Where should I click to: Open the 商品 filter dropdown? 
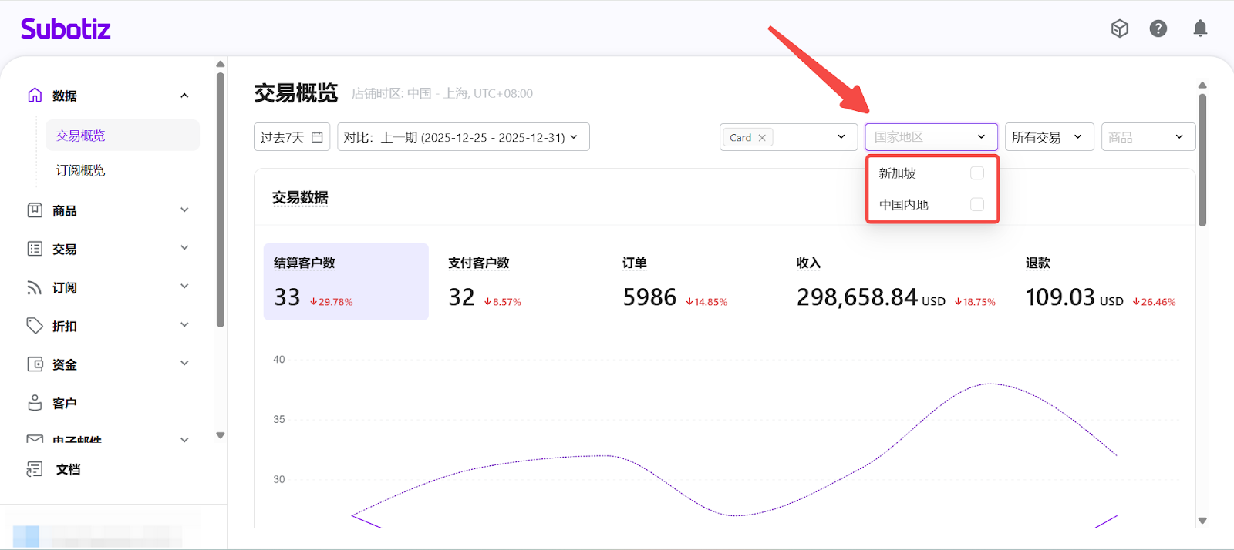[x=1148, y=137]
